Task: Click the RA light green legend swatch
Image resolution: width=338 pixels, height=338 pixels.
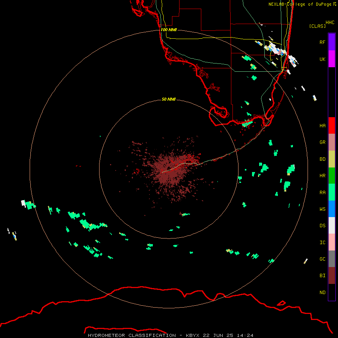Action: [x=332, y=192]
